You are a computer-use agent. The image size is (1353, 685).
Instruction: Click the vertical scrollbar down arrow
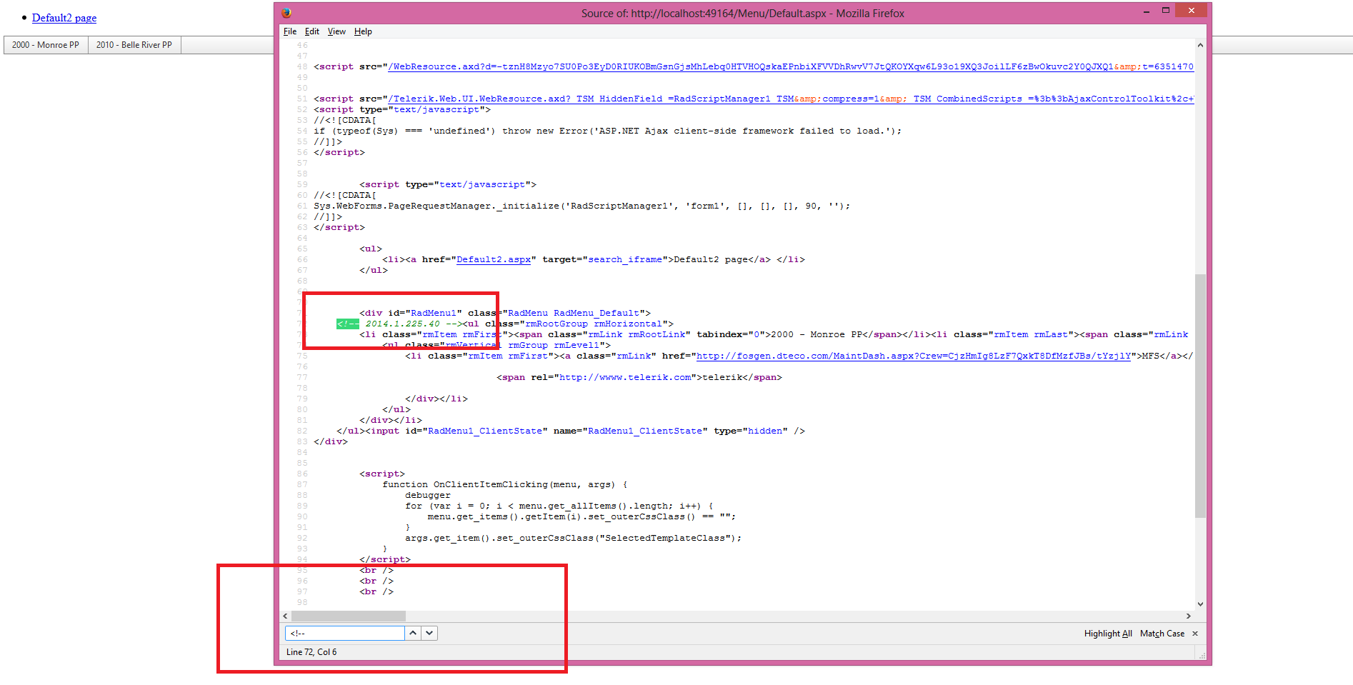click(x=1200, y=604)
